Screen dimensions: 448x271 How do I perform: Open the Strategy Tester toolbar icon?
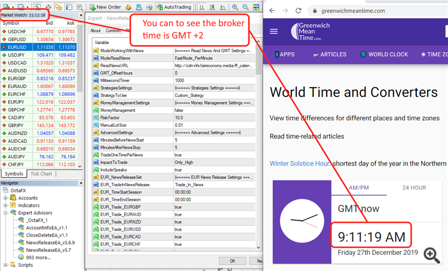pos(79,7)
